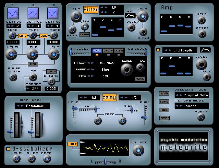The image size is (219, 168).
Task: Click the mod envelope curve icon beside LFO1Depth
Action: [x=205, y=50]
